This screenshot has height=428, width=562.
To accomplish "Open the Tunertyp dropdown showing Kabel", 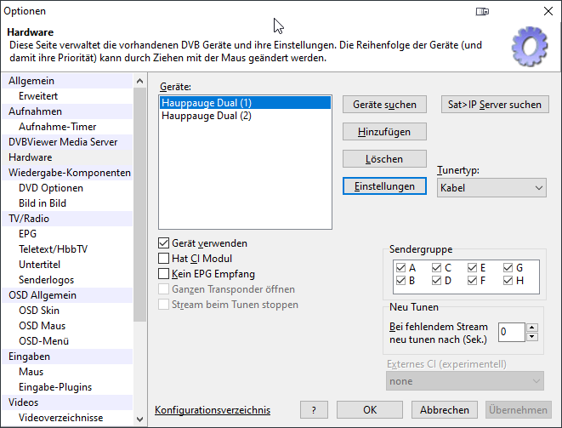I will click(491, 188).
